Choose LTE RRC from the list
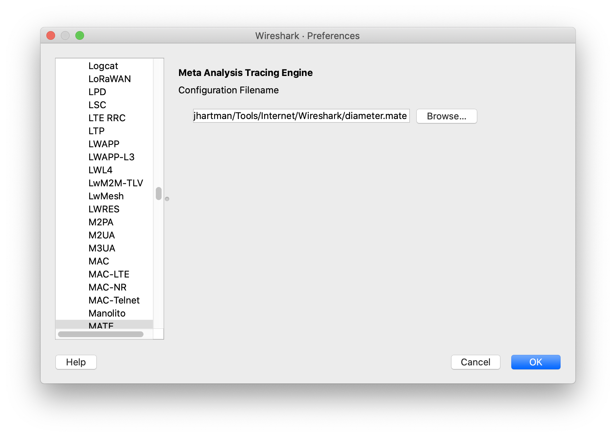This screenshot has height=437, width=616. (107, 118)
